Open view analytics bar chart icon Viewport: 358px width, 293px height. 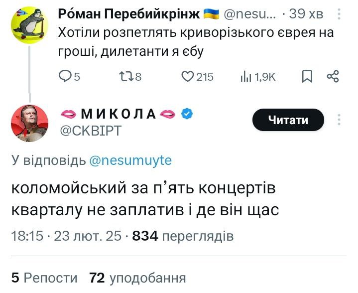245,76
